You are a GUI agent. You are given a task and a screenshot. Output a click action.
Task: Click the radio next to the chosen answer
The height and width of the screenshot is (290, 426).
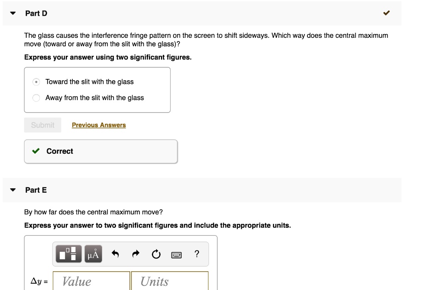[x=36, y=81]
